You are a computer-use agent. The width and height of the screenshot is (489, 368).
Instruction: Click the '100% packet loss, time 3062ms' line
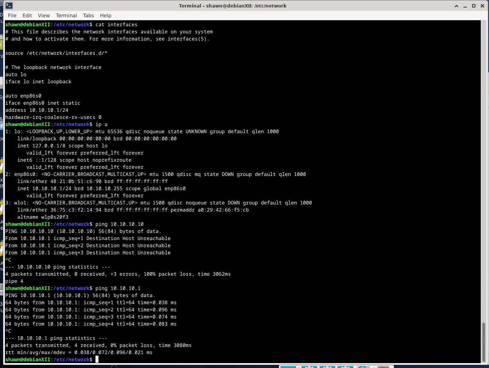[x=118, y=274]
